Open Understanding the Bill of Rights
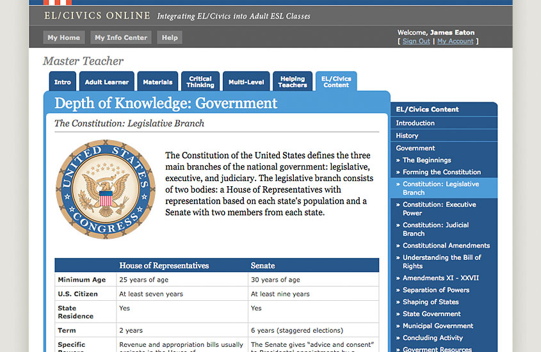 click(441, 262)
